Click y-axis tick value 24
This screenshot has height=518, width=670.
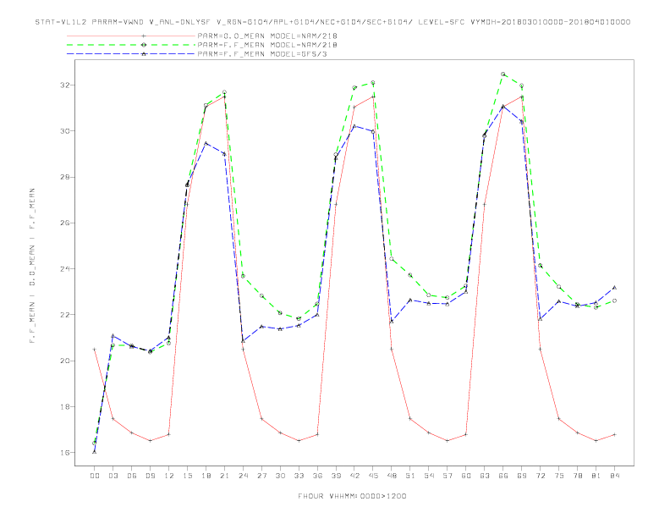64,269
